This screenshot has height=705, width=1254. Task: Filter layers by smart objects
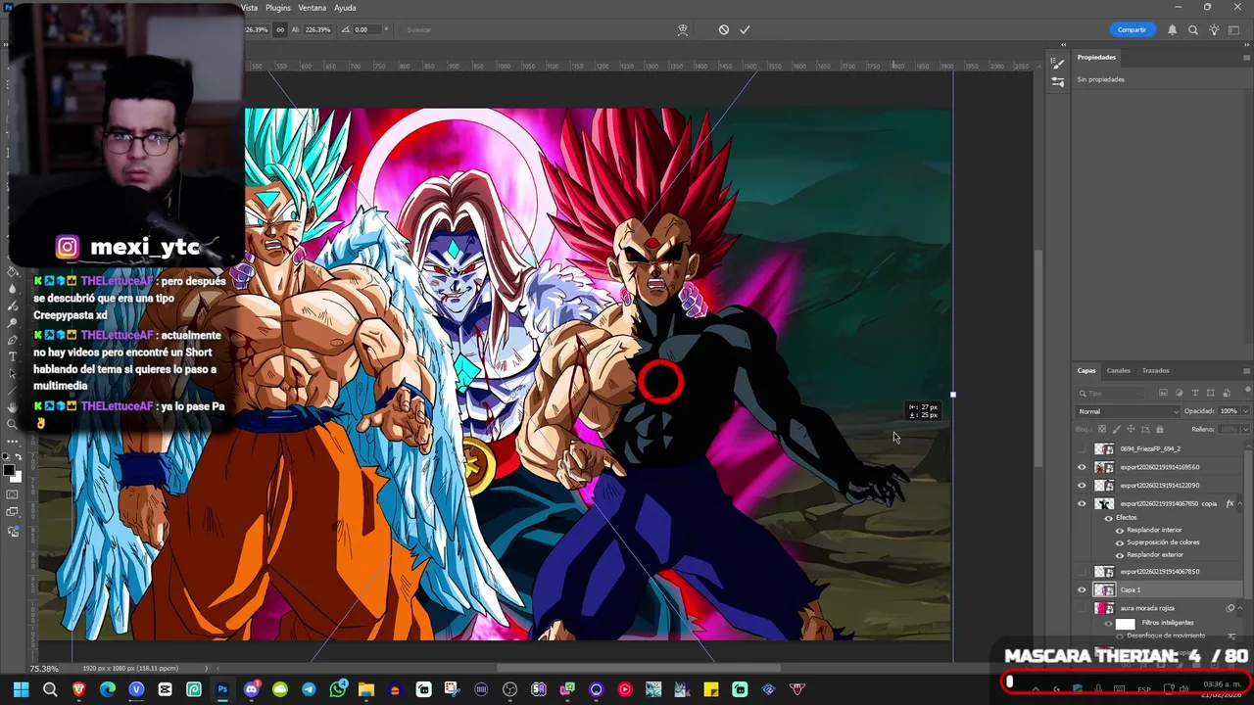point(1227,393)
